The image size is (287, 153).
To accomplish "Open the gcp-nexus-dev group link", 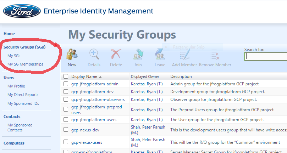I will click(85, 130).
